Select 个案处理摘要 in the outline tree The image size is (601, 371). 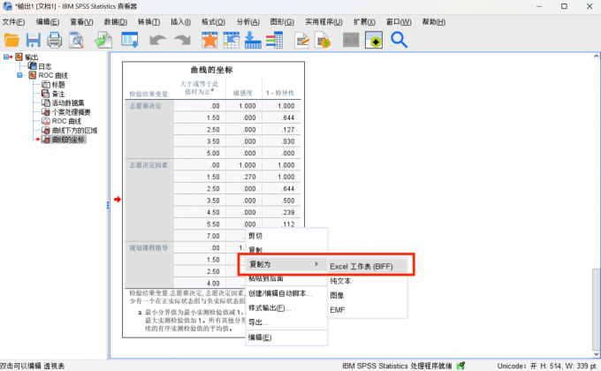(x=71, y=112)
